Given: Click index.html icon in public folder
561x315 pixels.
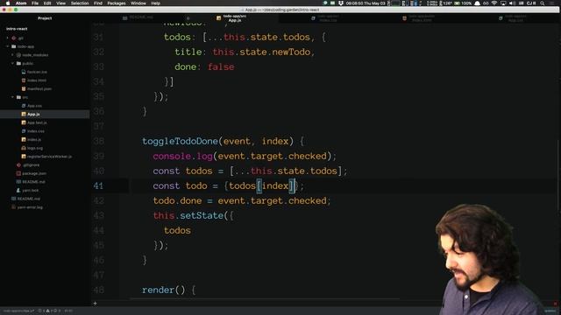Looking at the screenshot, I should pyautogui.click(x=24, y=80).
